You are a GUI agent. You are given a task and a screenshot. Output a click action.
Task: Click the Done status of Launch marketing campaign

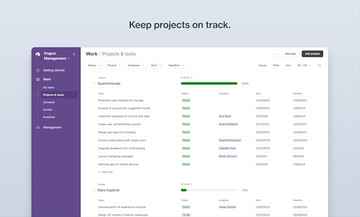[x=186, y=156]
